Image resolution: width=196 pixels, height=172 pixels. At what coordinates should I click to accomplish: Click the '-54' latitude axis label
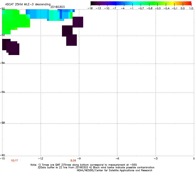point(2,63)
